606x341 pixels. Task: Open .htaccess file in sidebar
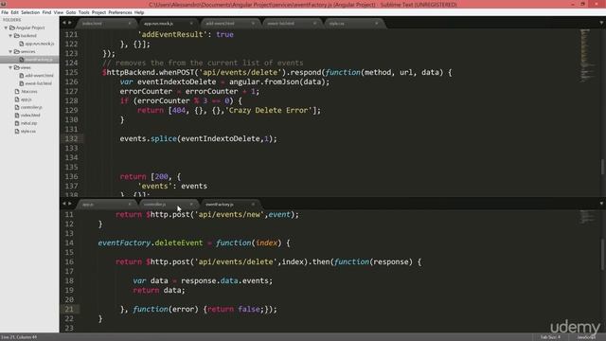pyautogui.click(x=29, y=92)
